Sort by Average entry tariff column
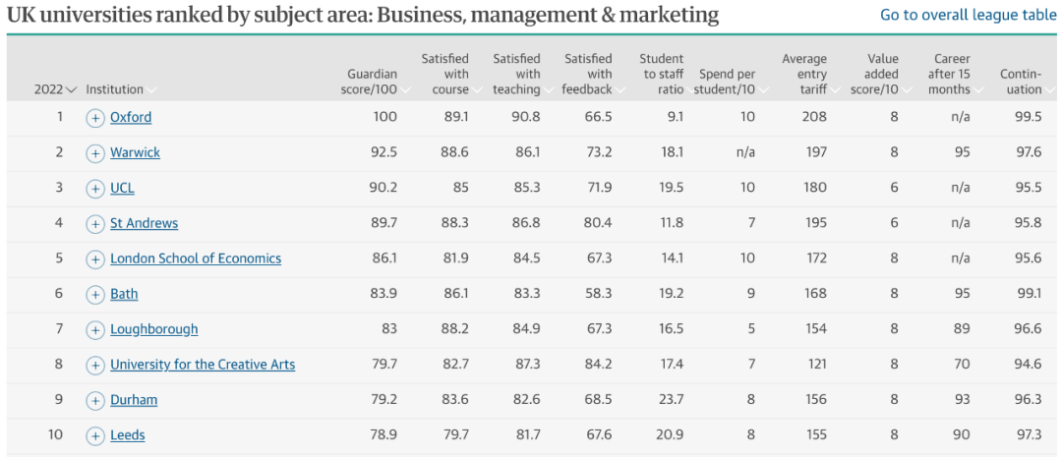Image resolution: width=1062 pixels, height=457 pixels. point(804,74)
